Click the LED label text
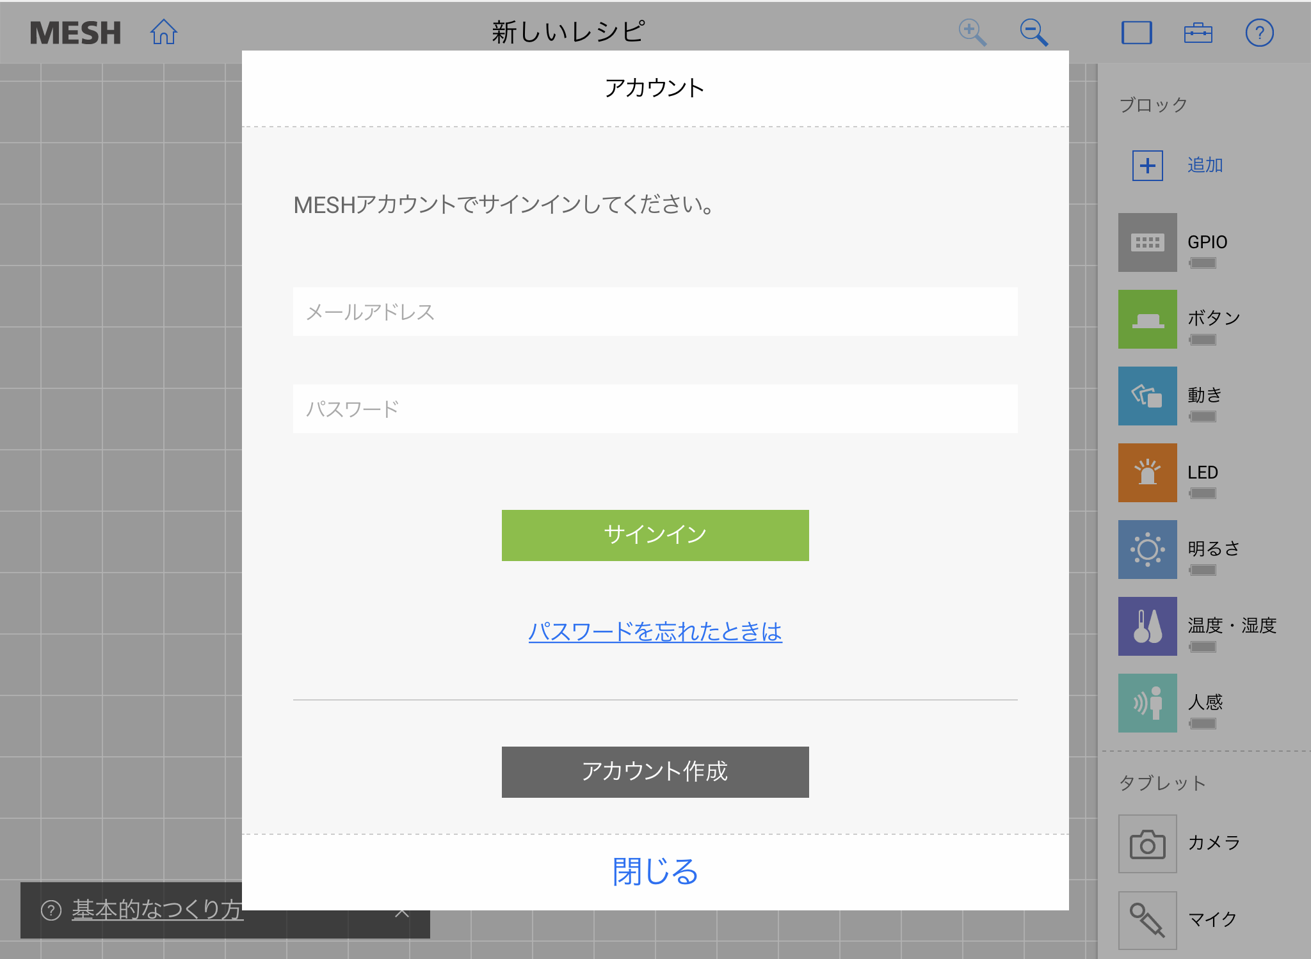 point(1203,472)
